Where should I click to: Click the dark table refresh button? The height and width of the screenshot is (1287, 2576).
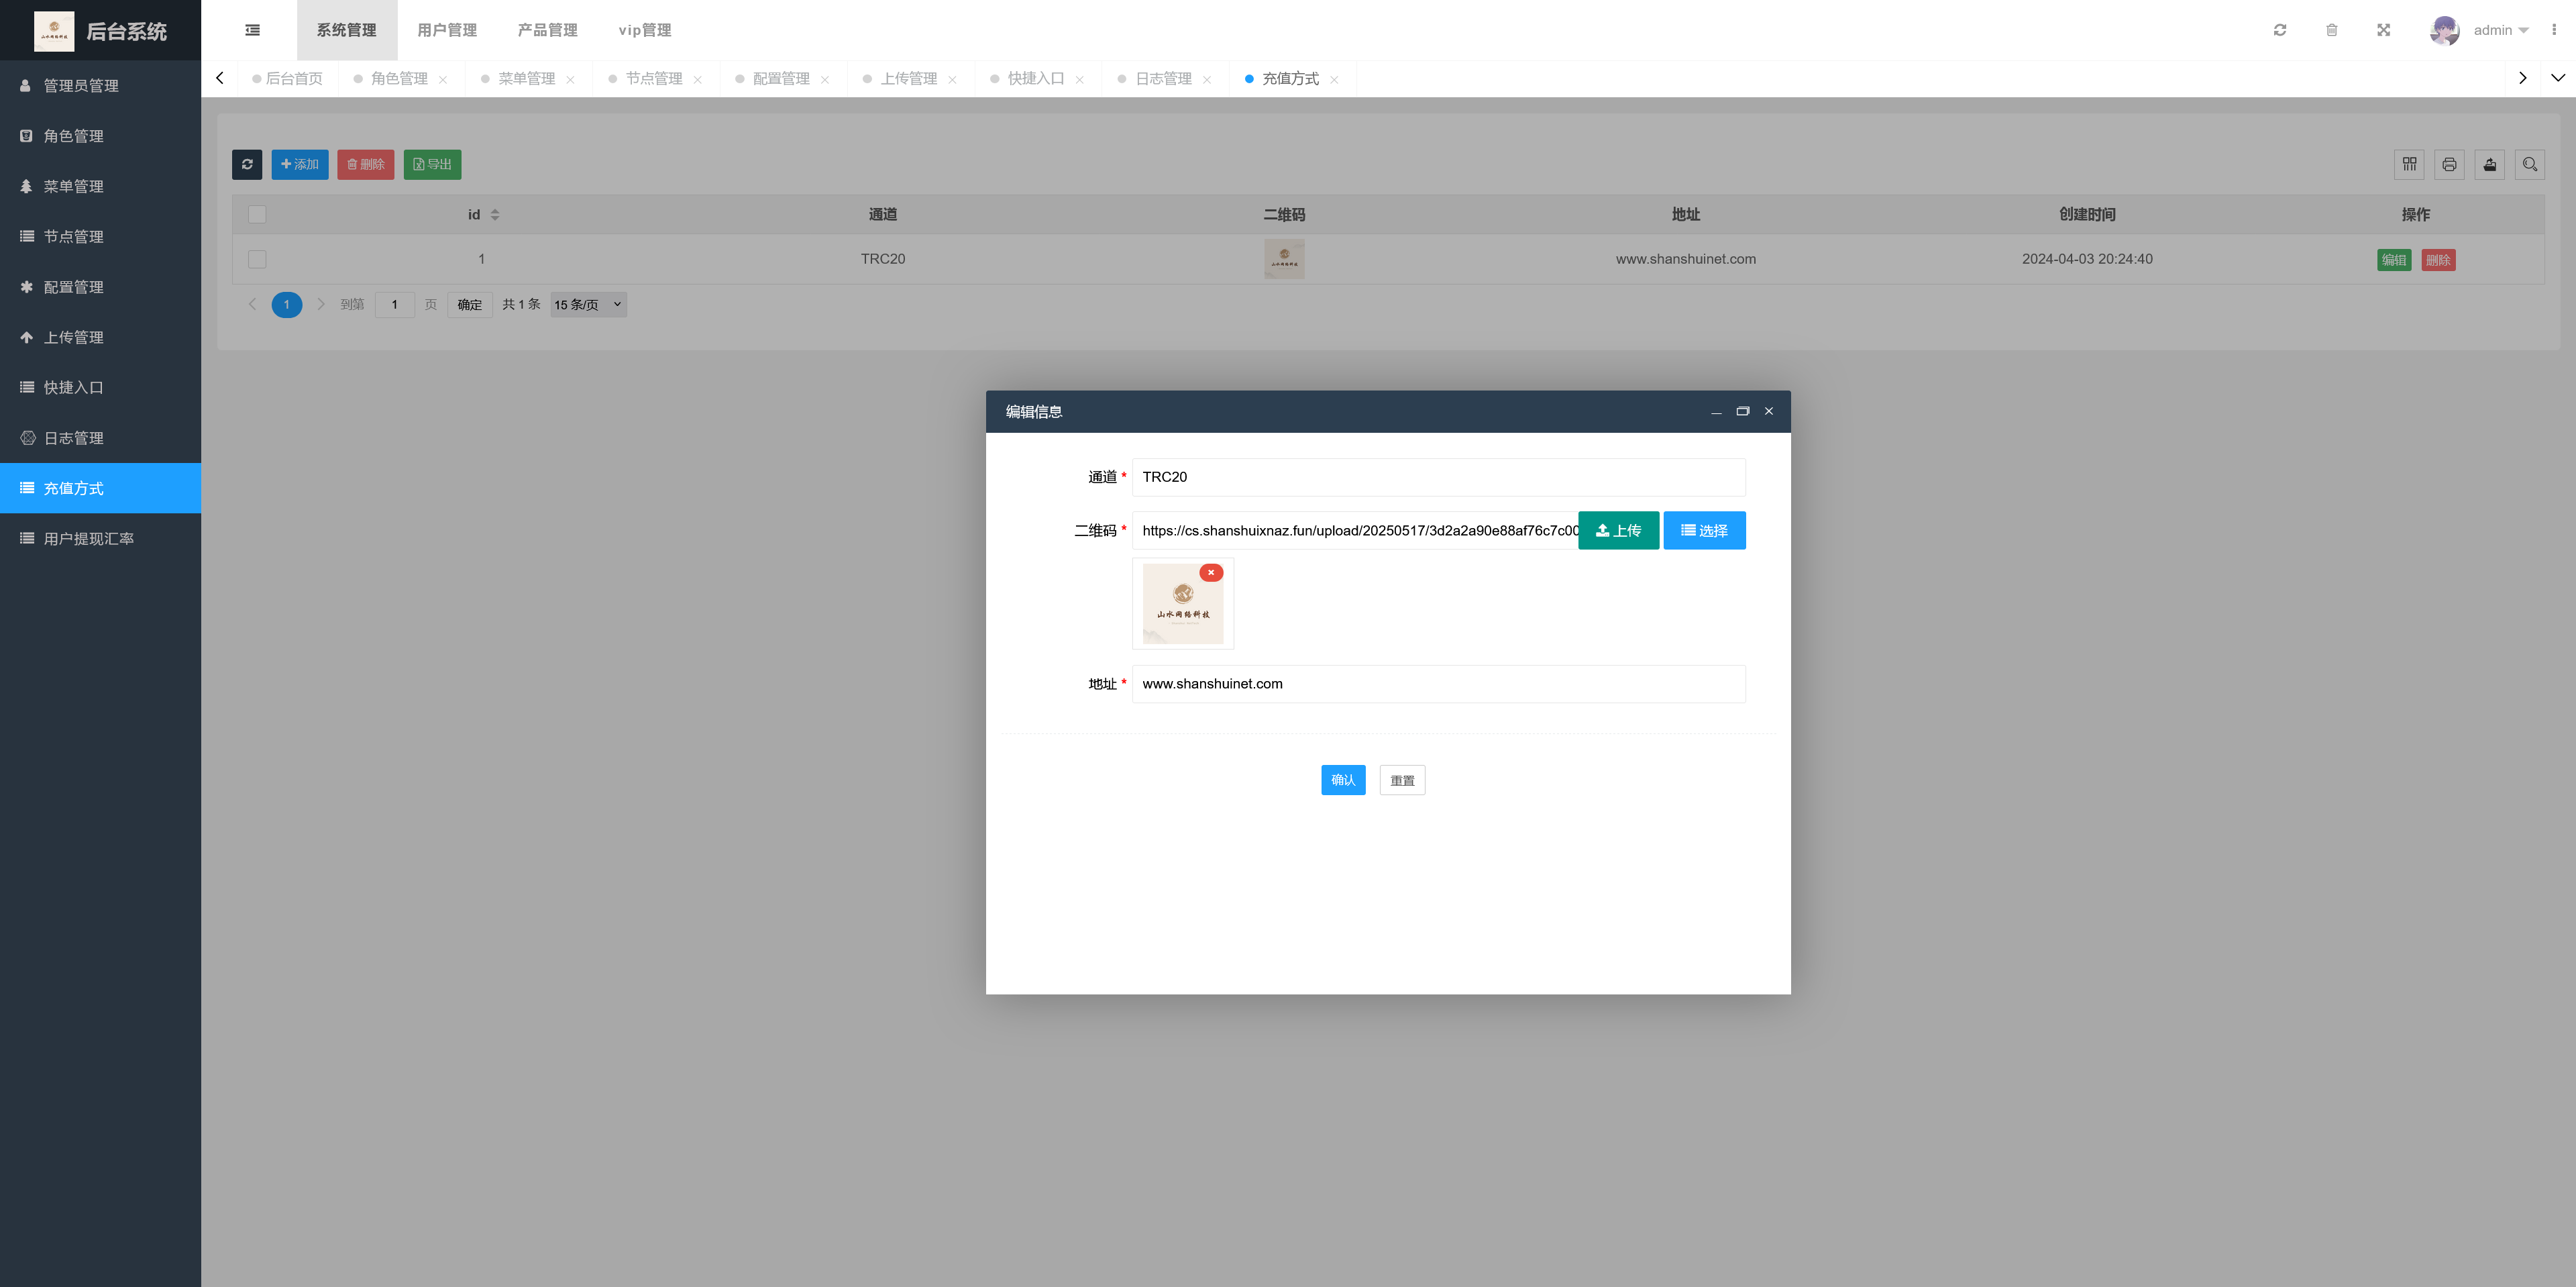247,164
